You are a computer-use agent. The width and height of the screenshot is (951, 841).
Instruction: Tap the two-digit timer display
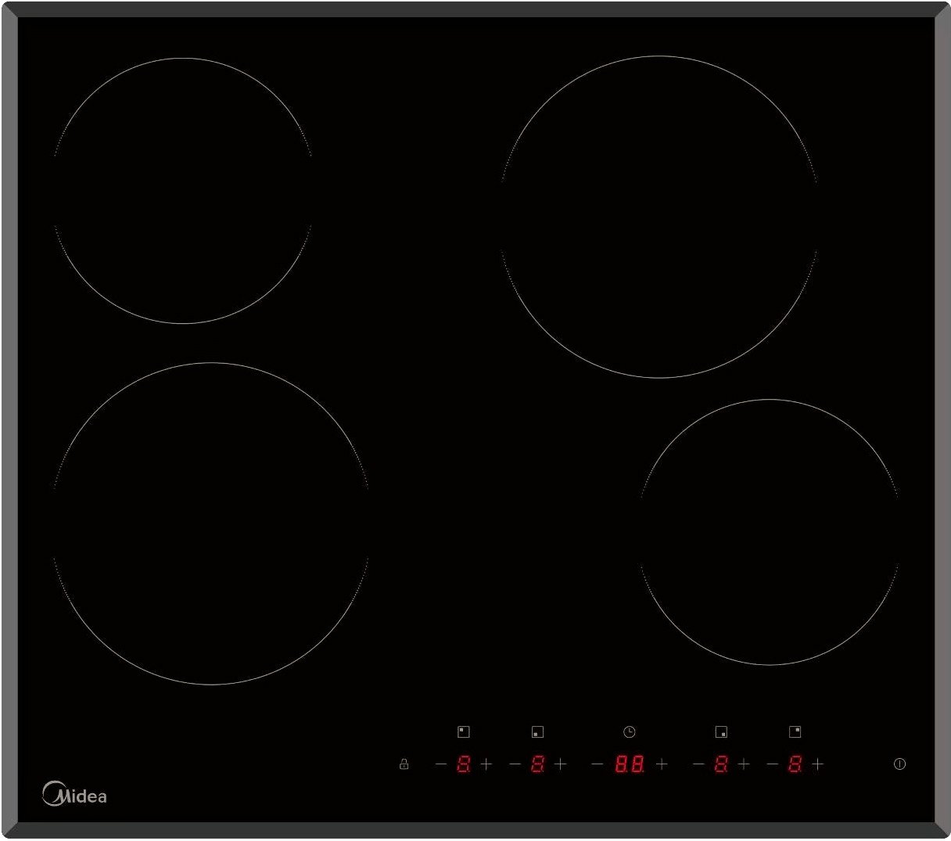(630, 764)
